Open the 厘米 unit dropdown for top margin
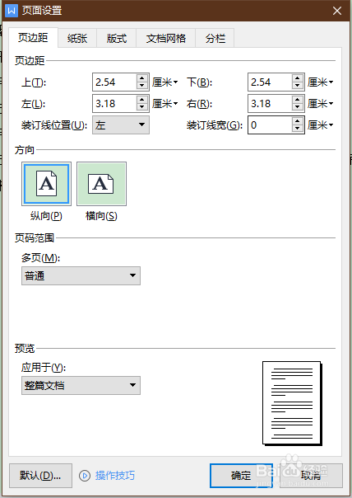 point(164,82)
